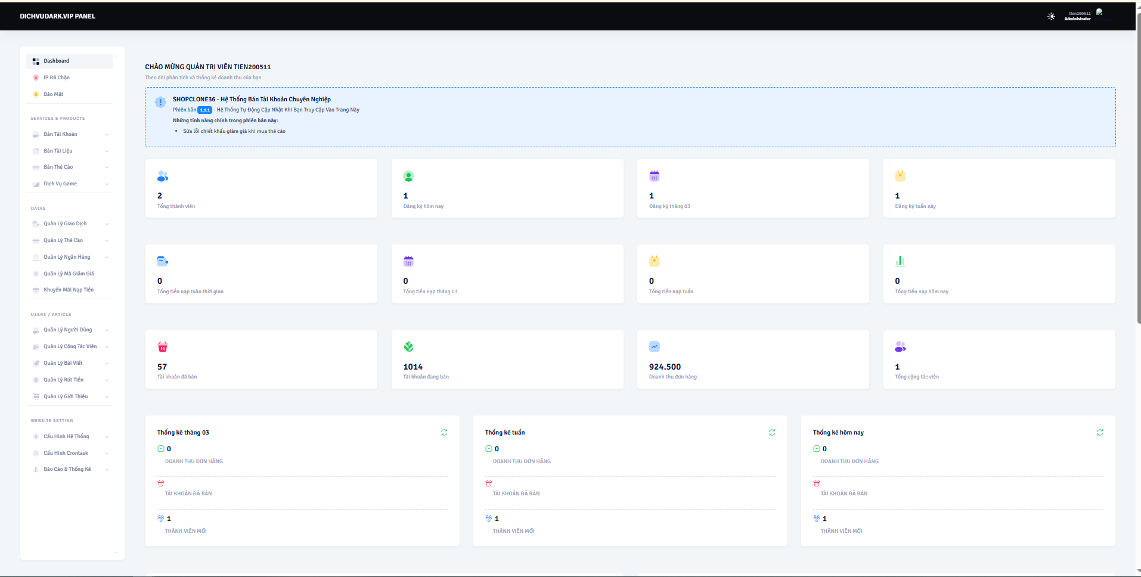
Task: Refresh the Thống kê tuần statistics
Action: coord(772,433)
